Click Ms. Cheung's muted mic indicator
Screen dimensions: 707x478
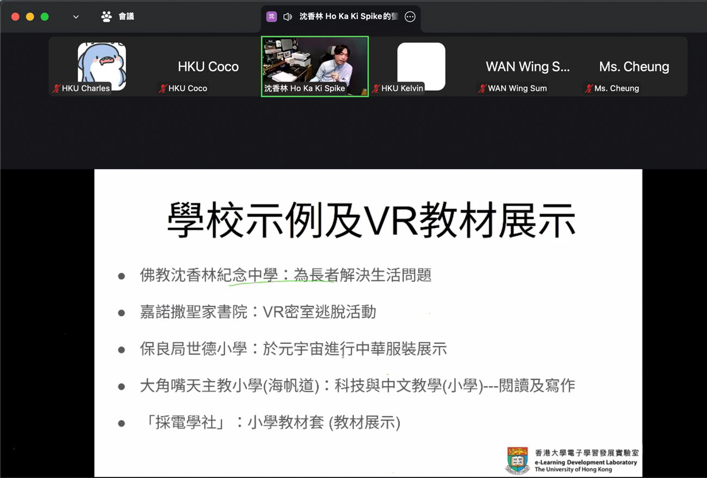[x=588, y=89]
